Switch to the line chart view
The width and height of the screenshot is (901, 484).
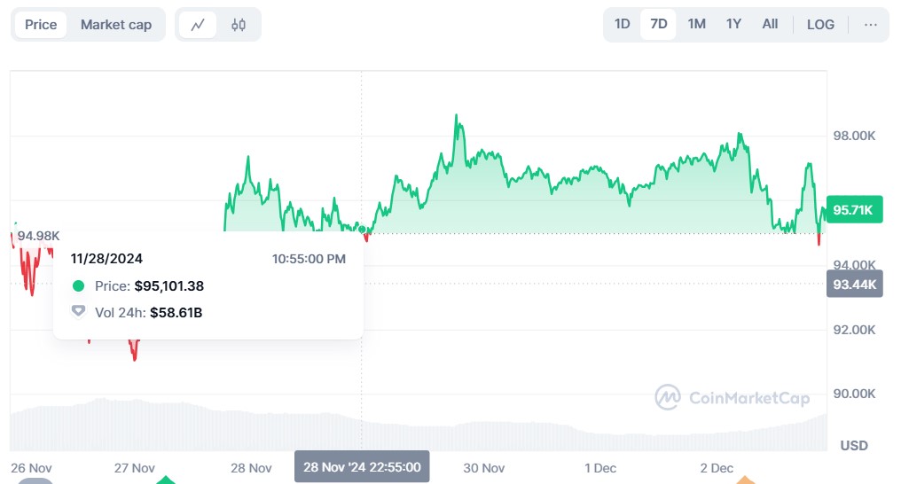click(197, 25)
